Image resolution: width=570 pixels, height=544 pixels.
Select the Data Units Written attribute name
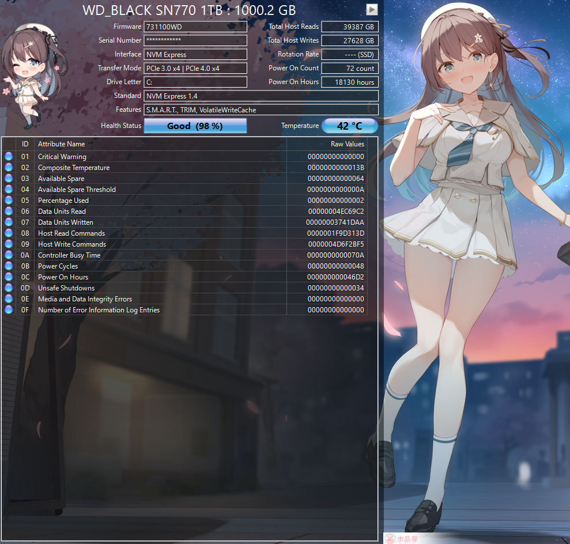(x=66, y=222)
